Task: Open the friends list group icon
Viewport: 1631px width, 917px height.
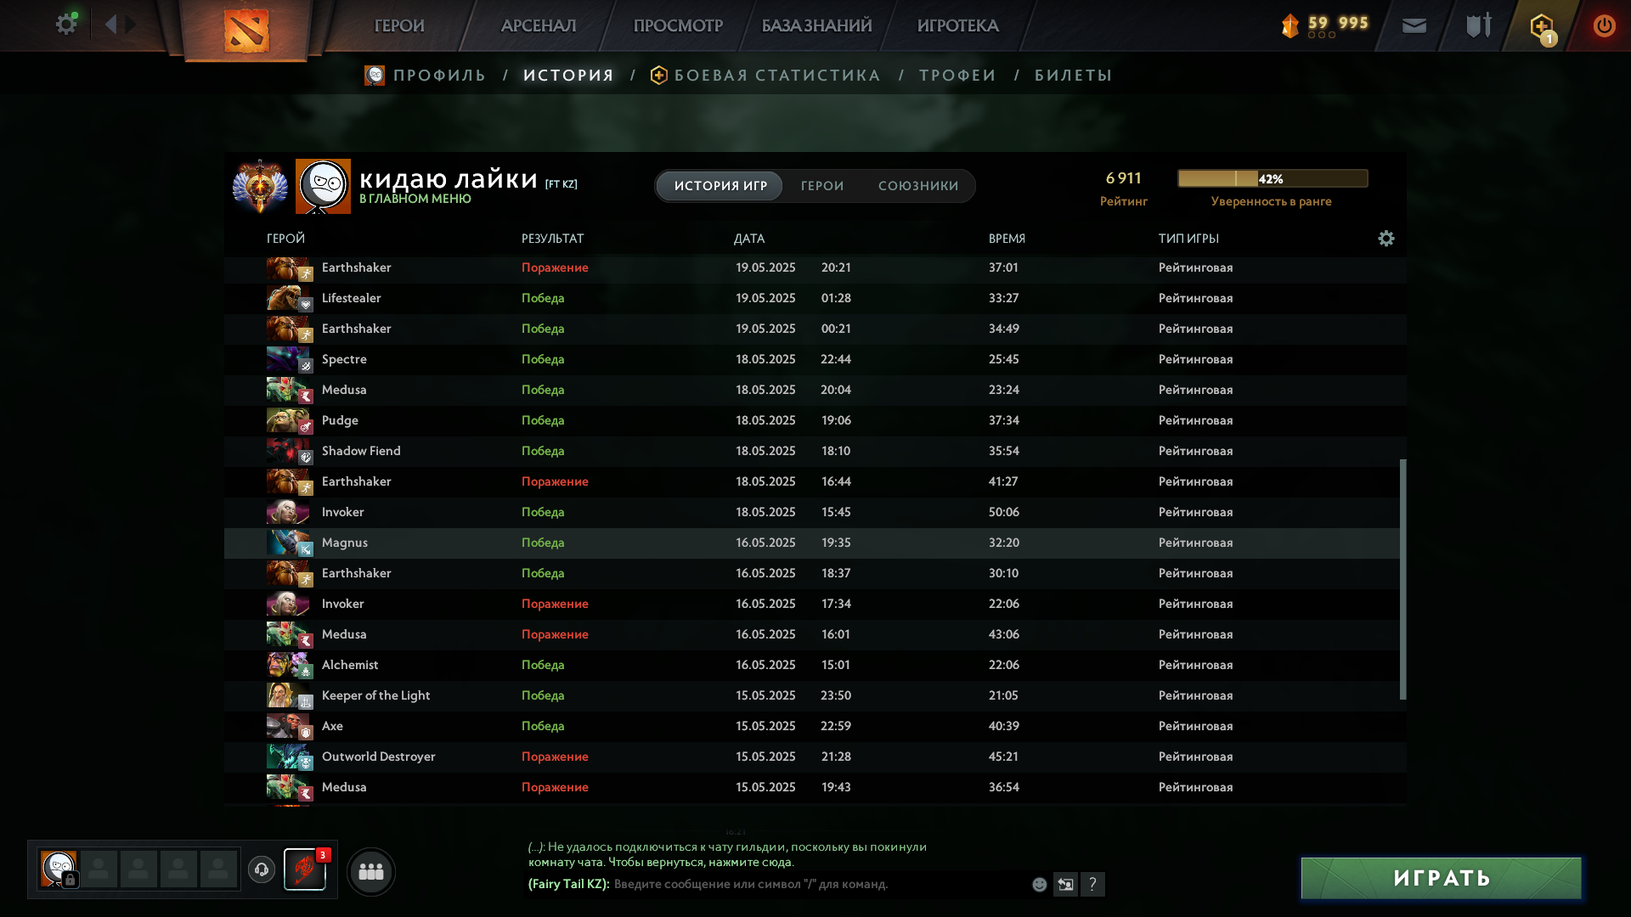Action: point(371,871)
